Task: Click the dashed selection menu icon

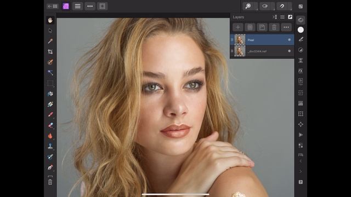Action: (103, 6)
